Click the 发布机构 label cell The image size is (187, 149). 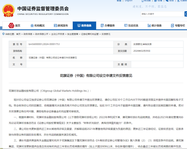[x=18, y=51]
